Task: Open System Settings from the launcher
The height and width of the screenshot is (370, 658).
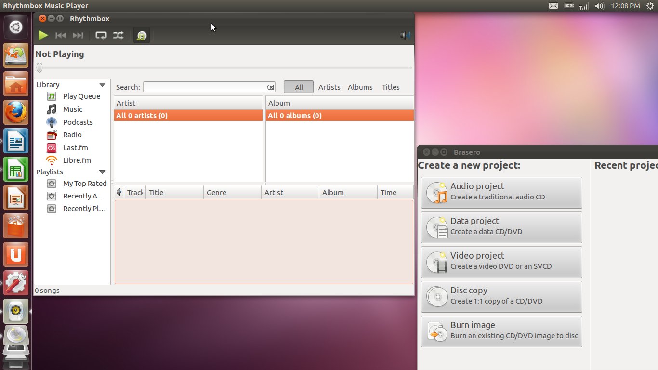Action: [x=16, y=283]
